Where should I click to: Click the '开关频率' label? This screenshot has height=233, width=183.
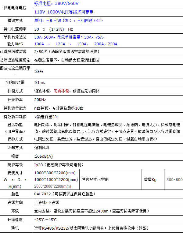coord(15,100)
